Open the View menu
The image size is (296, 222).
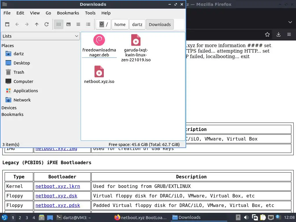point(35,13)
